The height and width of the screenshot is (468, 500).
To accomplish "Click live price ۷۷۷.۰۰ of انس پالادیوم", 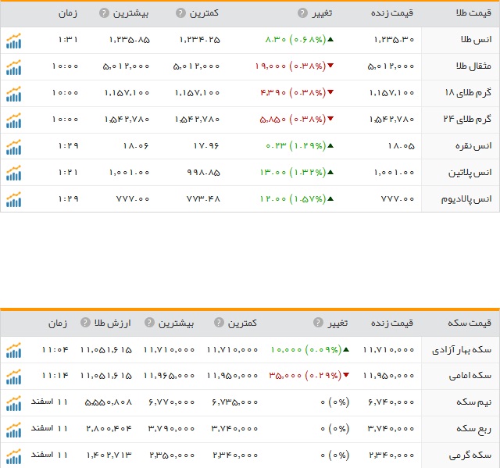I will pos(398,199).
